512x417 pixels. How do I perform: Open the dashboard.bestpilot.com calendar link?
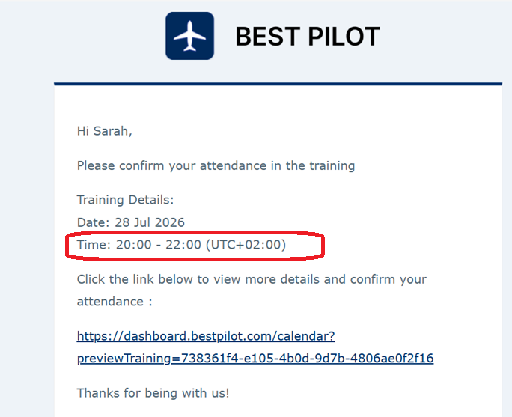(x=206, y=336)
